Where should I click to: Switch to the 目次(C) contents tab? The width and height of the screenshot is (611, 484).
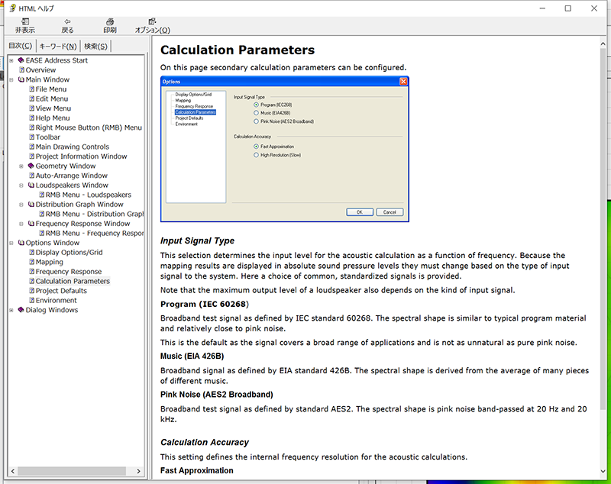coord(21,46)
